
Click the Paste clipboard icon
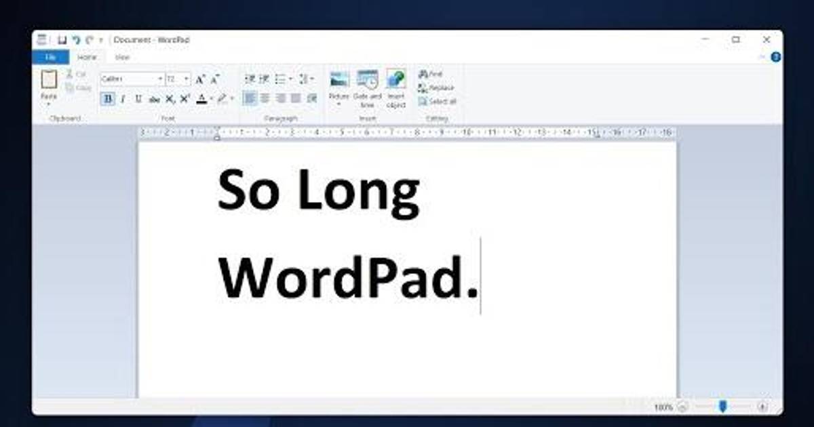[x=49, y=80]
